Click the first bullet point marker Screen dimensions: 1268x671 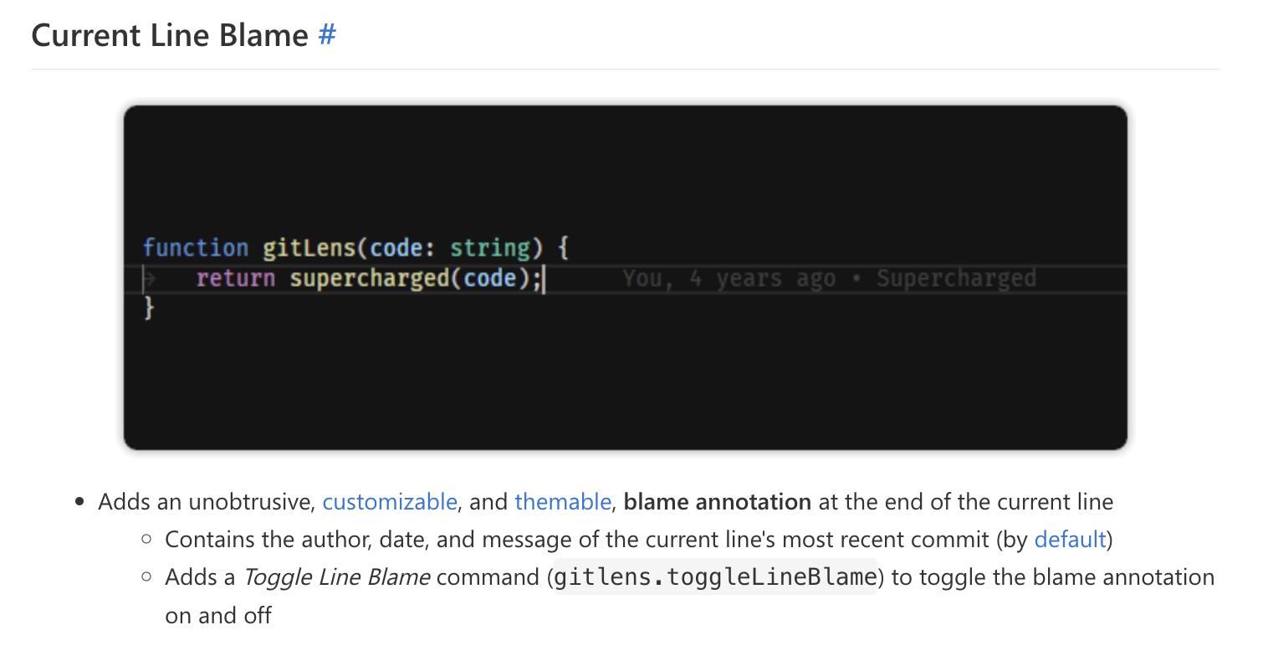coord(79,500)
